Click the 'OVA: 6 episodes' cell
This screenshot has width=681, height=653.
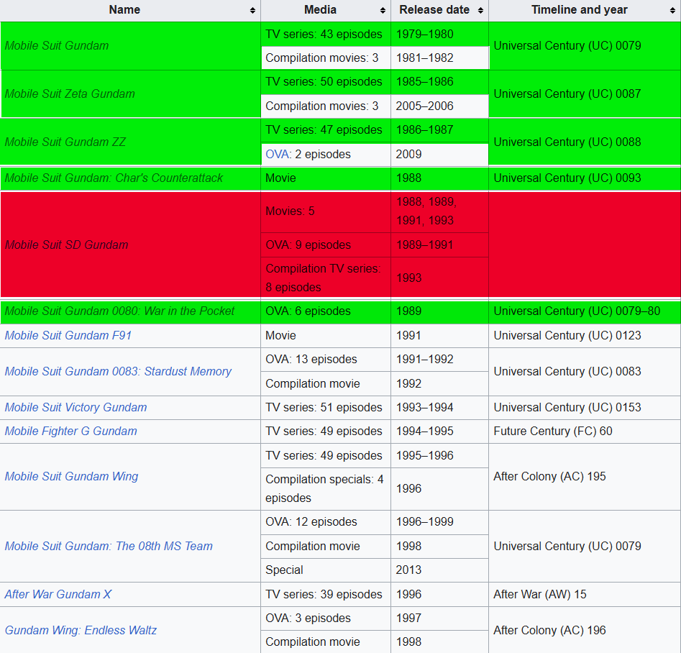point(326,311)
